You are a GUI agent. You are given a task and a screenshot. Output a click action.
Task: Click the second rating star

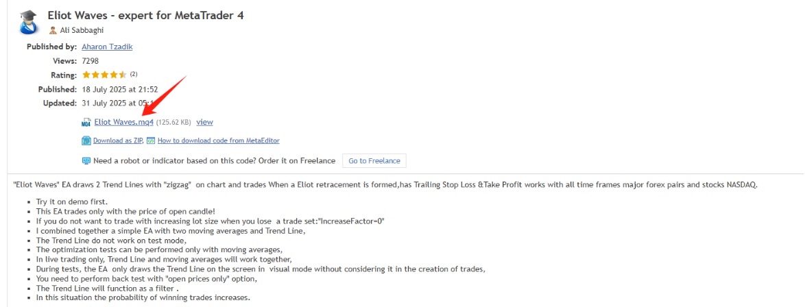point(95,75)
